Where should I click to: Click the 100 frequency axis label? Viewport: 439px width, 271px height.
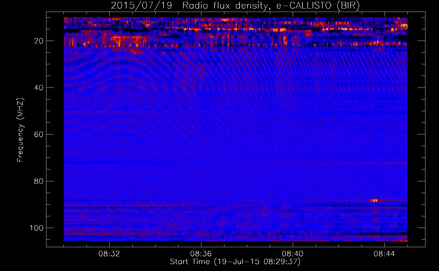tap(37, 228)
